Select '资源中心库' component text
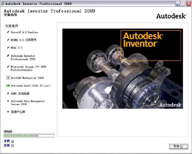The image size is (192, 154). (18, 112)
